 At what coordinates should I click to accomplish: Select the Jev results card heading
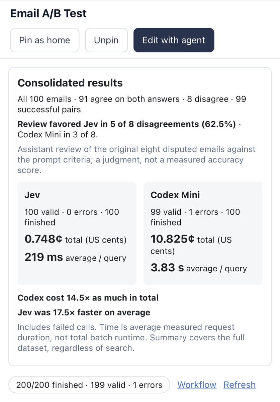pyautogui.click(x=32, y=195)
